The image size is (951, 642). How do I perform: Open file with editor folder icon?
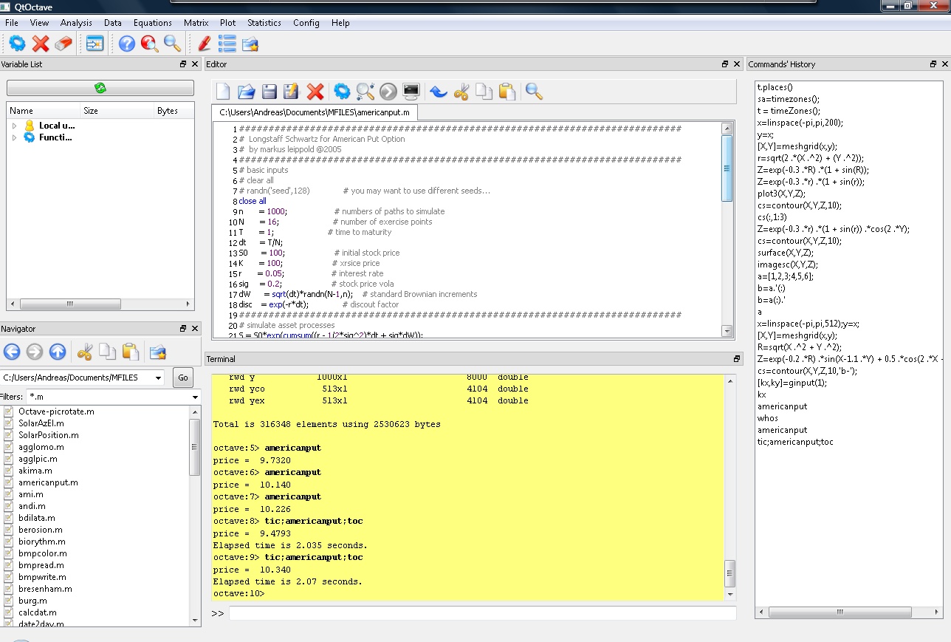click(x=246, y=92)
